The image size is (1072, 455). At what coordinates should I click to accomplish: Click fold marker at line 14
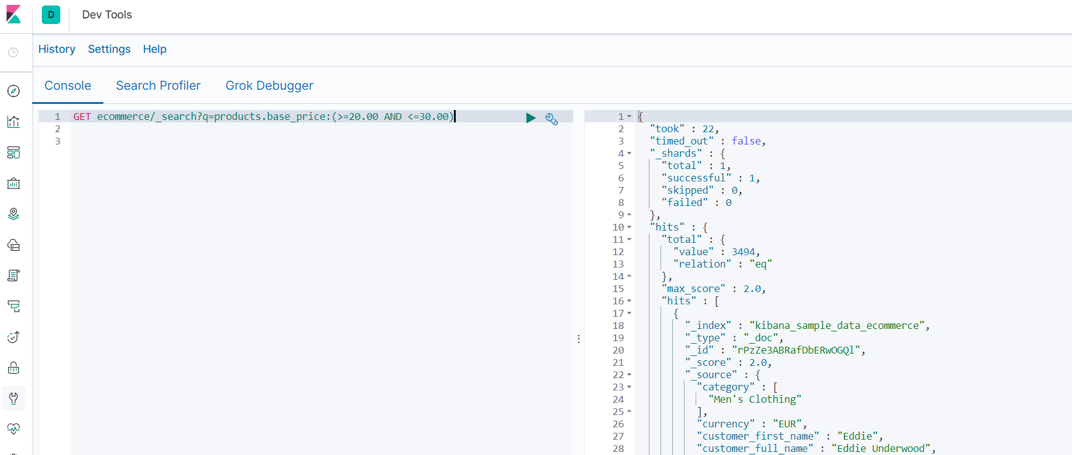click(629, 276)
